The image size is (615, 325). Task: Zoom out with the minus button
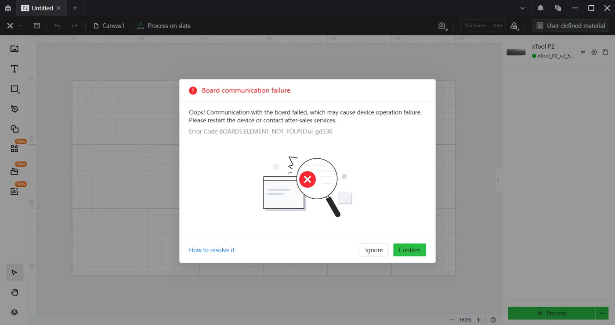click(x=452, y=320)
